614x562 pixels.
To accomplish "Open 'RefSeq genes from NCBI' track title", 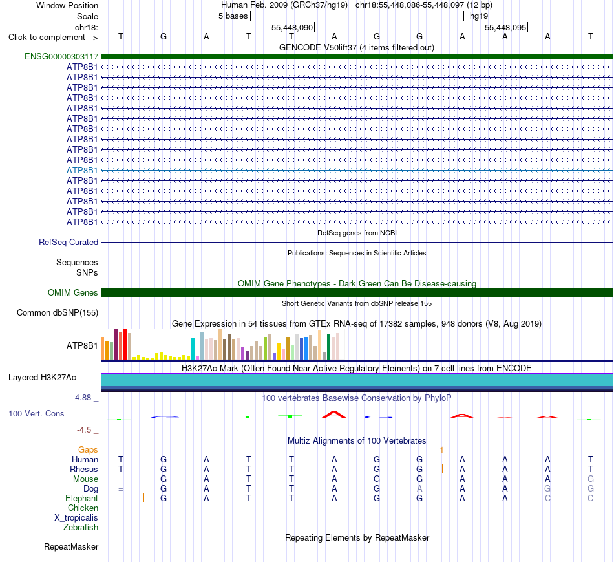I will point(357,233).
